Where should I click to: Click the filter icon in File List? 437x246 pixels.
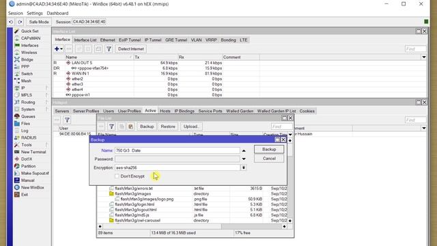(111, 126)
